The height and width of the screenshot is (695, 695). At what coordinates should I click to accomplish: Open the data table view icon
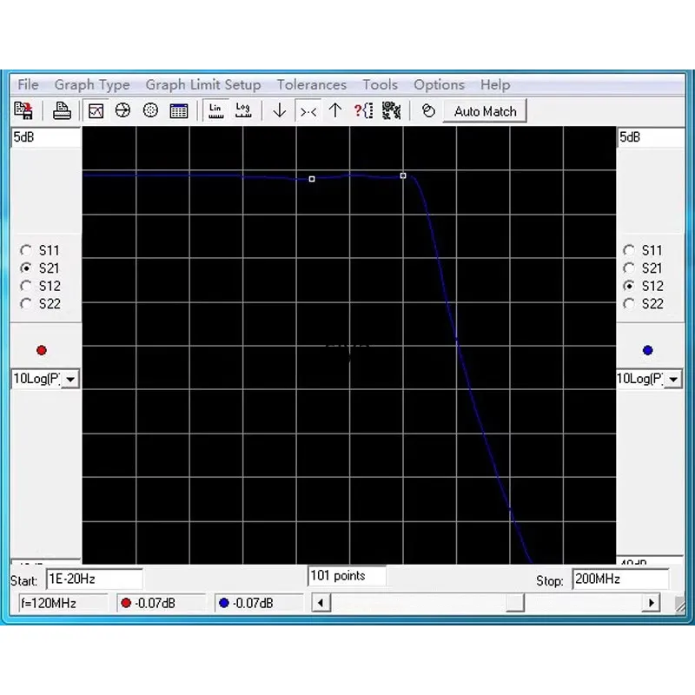(x=179, y=111)
